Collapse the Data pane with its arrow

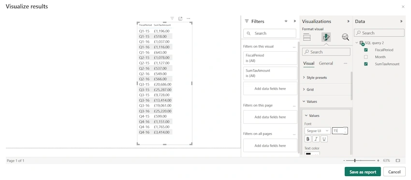(401, 21)
